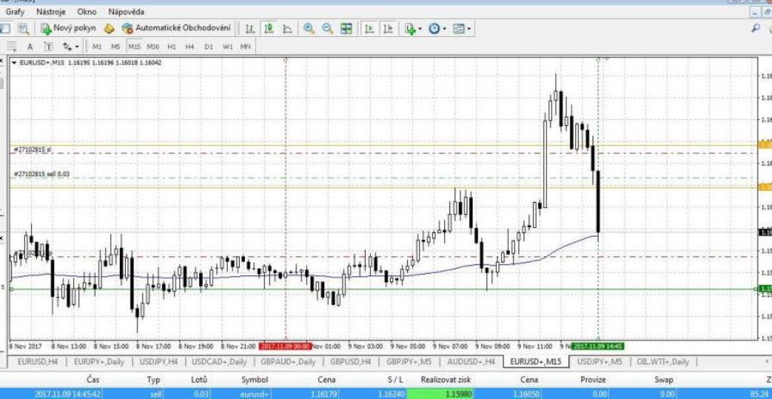
Task: Zoom out on the chart
Action: pos(327,29)
